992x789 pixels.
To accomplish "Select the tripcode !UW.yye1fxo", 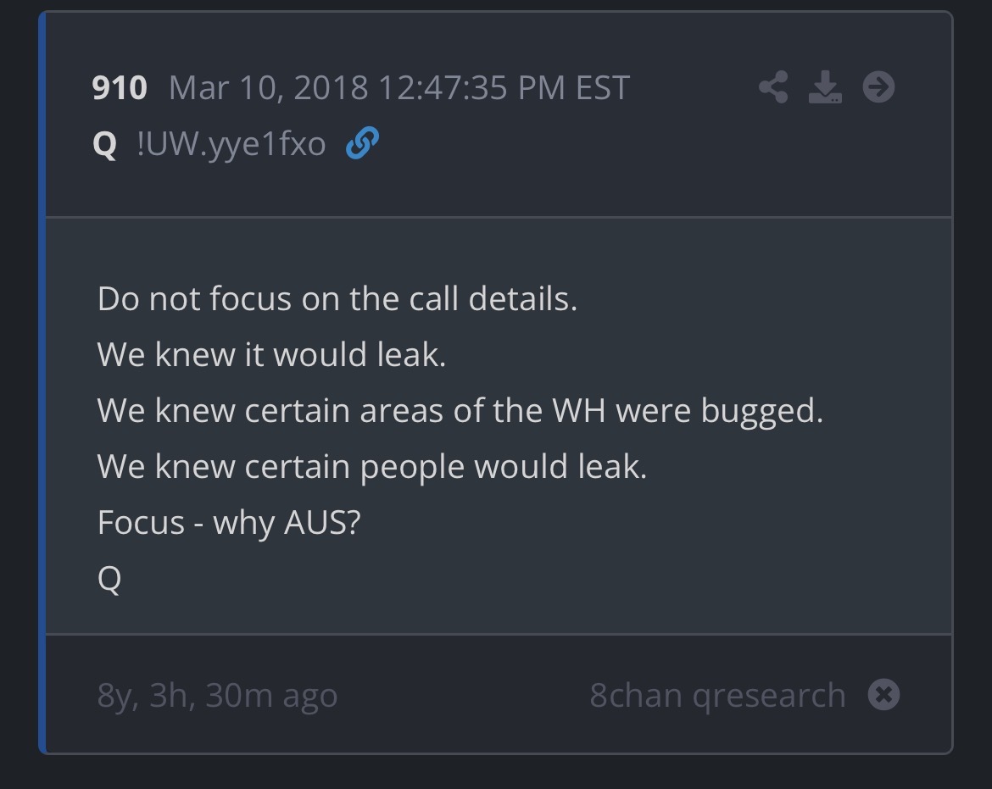I will 231,144.
